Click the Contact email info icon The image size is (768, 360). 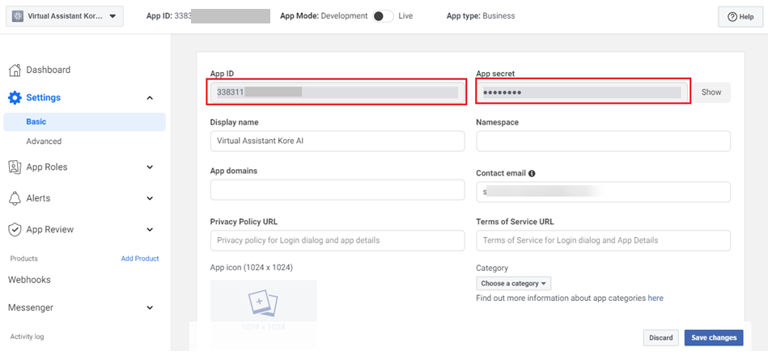tap(532, 173)
